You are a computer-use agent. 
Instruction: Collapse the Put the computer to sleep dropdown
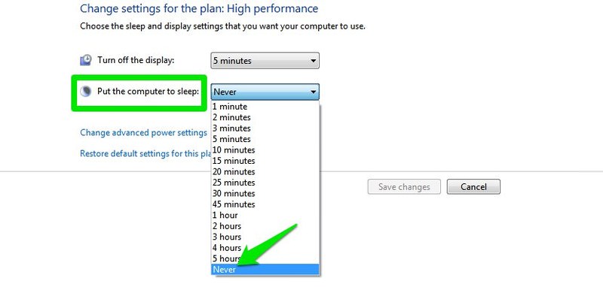pos(265,92)
